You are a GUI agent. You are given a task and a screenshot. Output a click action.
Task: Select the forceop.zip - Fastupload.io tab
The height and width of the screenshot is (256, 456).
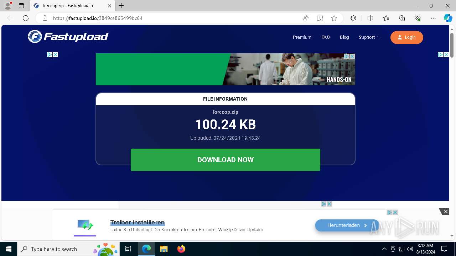[x=72, y=6]
